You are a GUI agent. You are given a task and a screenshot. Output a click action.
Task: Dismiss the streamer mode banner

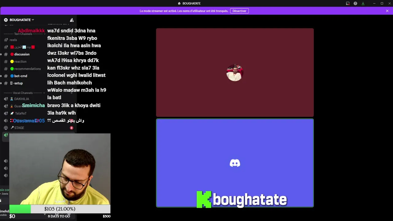(x=387, y=11)
